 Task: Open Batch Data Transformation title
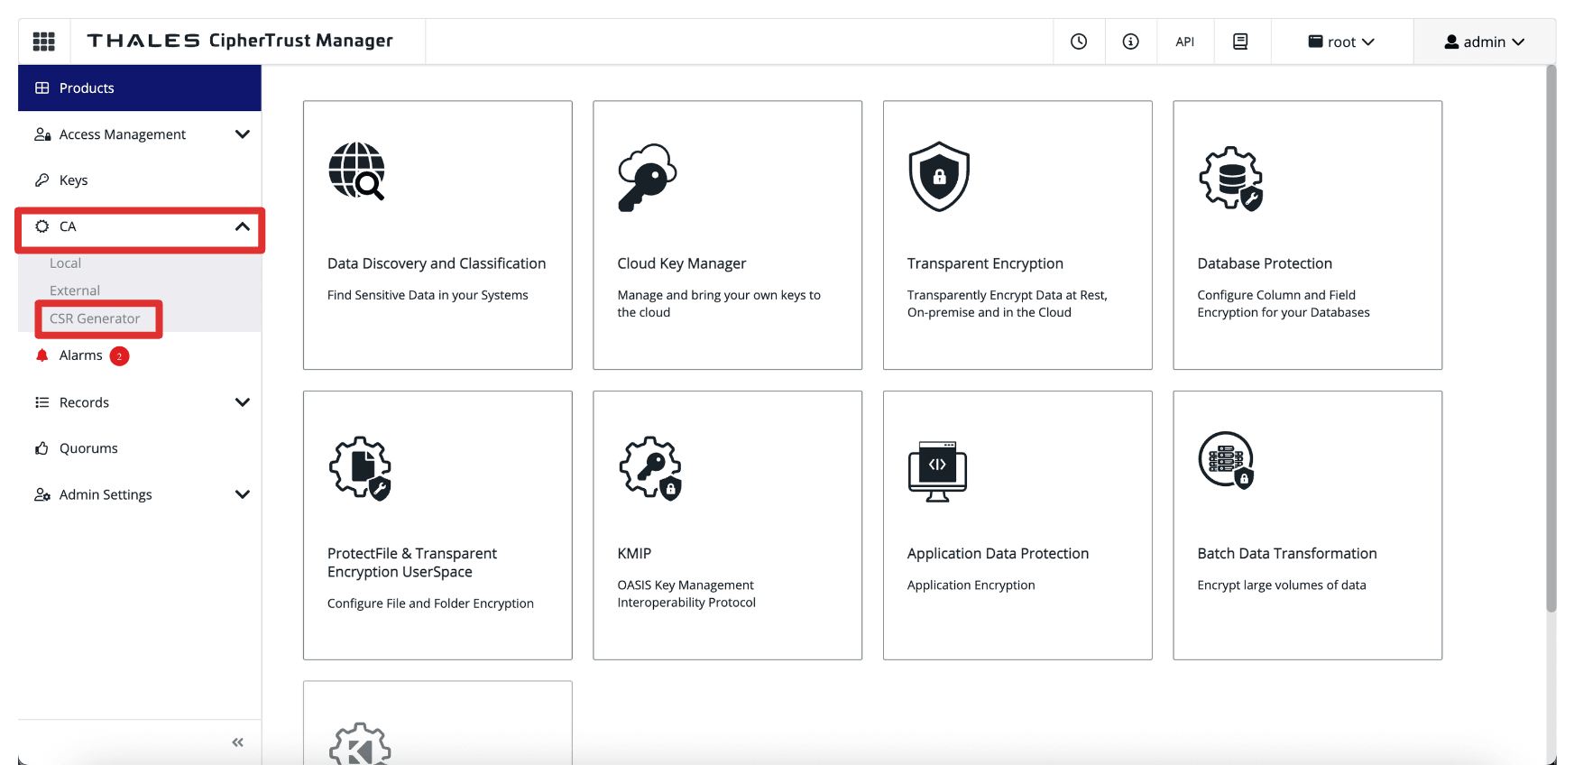(1287, 554)
